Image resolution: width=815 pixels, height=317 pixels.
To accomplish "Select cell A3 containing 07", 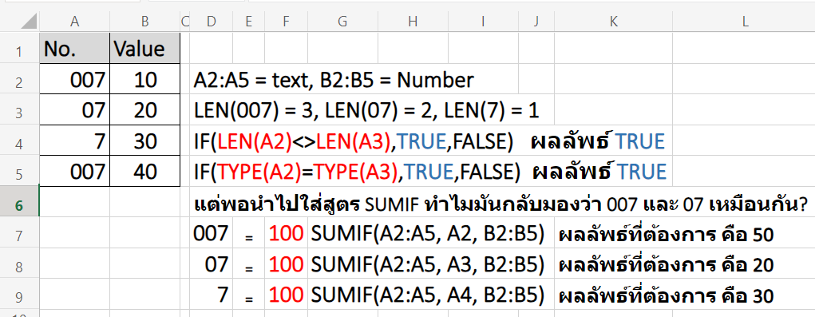I will click(x=75, y=109).
